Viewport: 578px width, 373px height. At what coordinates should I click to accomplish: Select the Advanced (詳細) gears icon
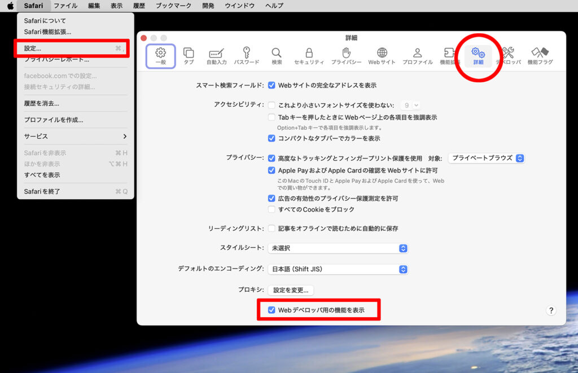(478, 56)
